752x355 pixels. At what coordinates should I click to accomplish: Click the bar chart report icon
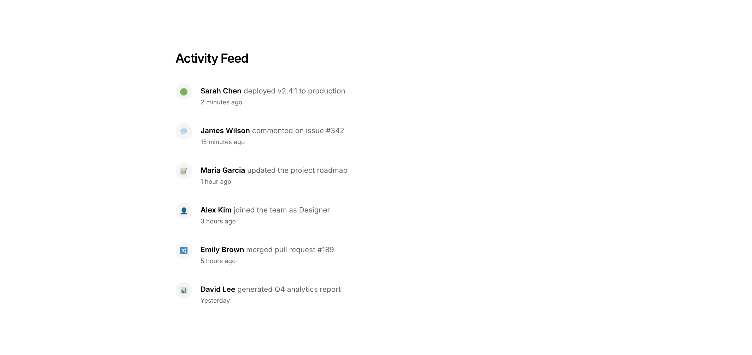point(184,290)
